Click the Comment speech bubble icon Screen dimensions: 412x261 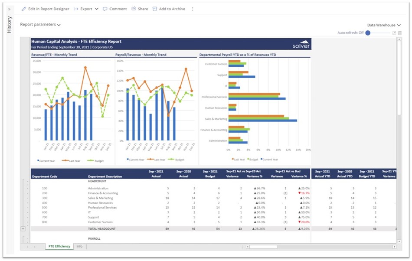[105, 9]
